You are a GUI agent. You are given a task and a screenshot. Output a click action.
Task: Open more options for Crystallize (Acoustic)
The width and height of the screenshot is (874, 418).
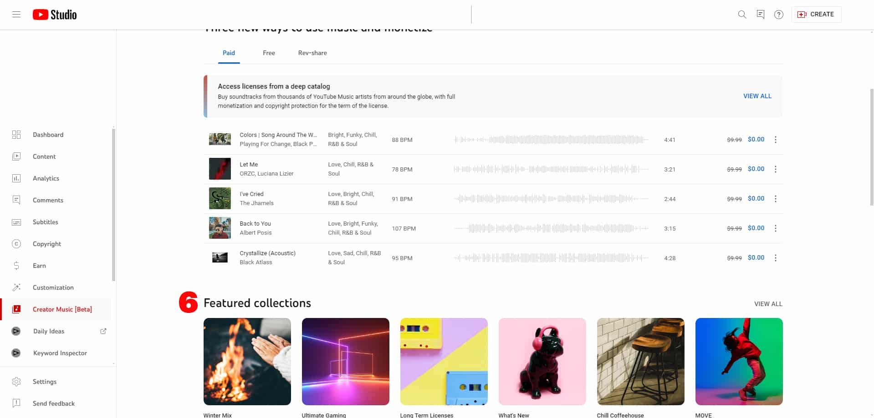pos(775,258)
